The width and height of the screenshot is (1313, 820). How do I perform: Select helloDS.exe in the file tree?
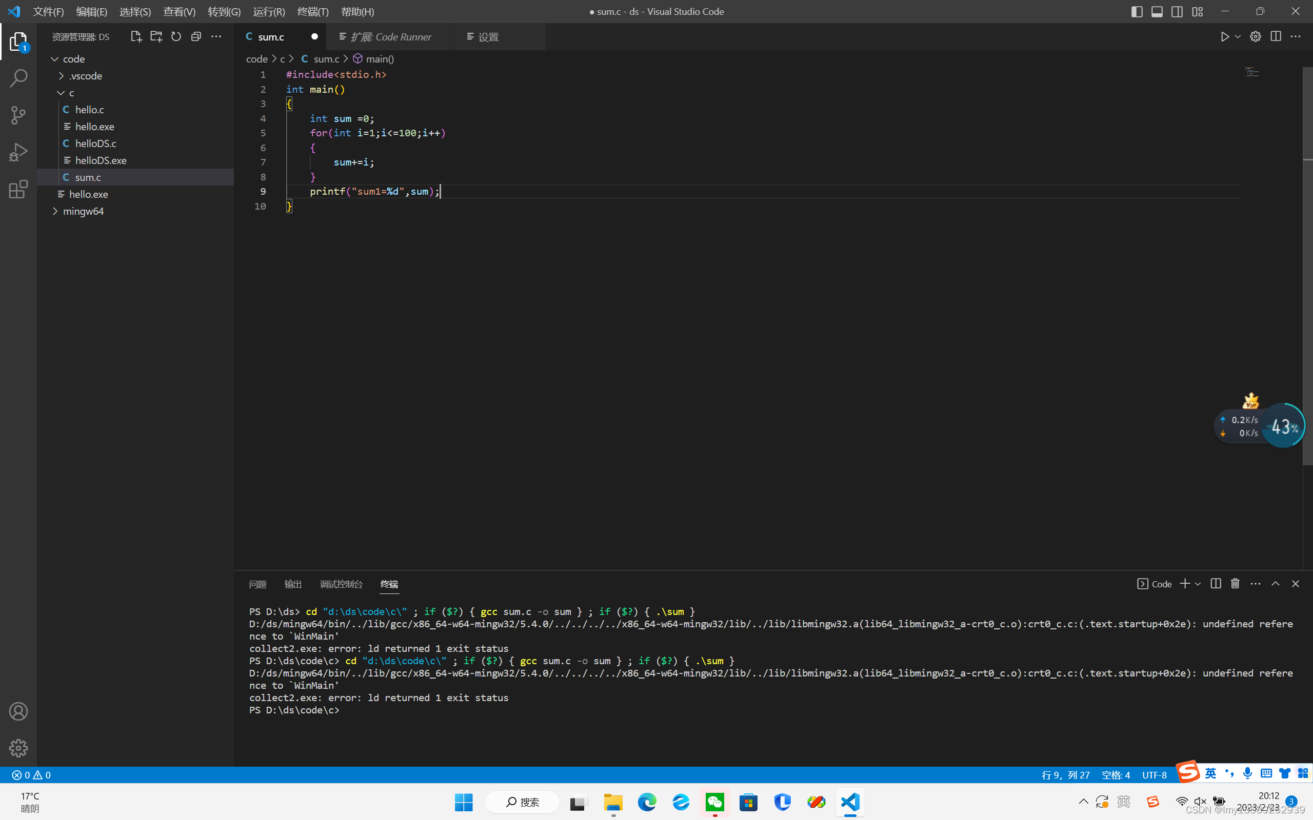click(135, 160)
